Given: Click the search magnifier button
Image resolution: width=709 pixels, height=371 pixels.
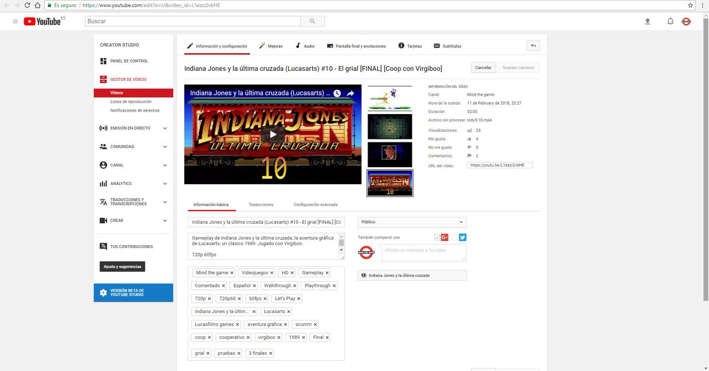Looking at the screenshot, I should click(312, 21).
